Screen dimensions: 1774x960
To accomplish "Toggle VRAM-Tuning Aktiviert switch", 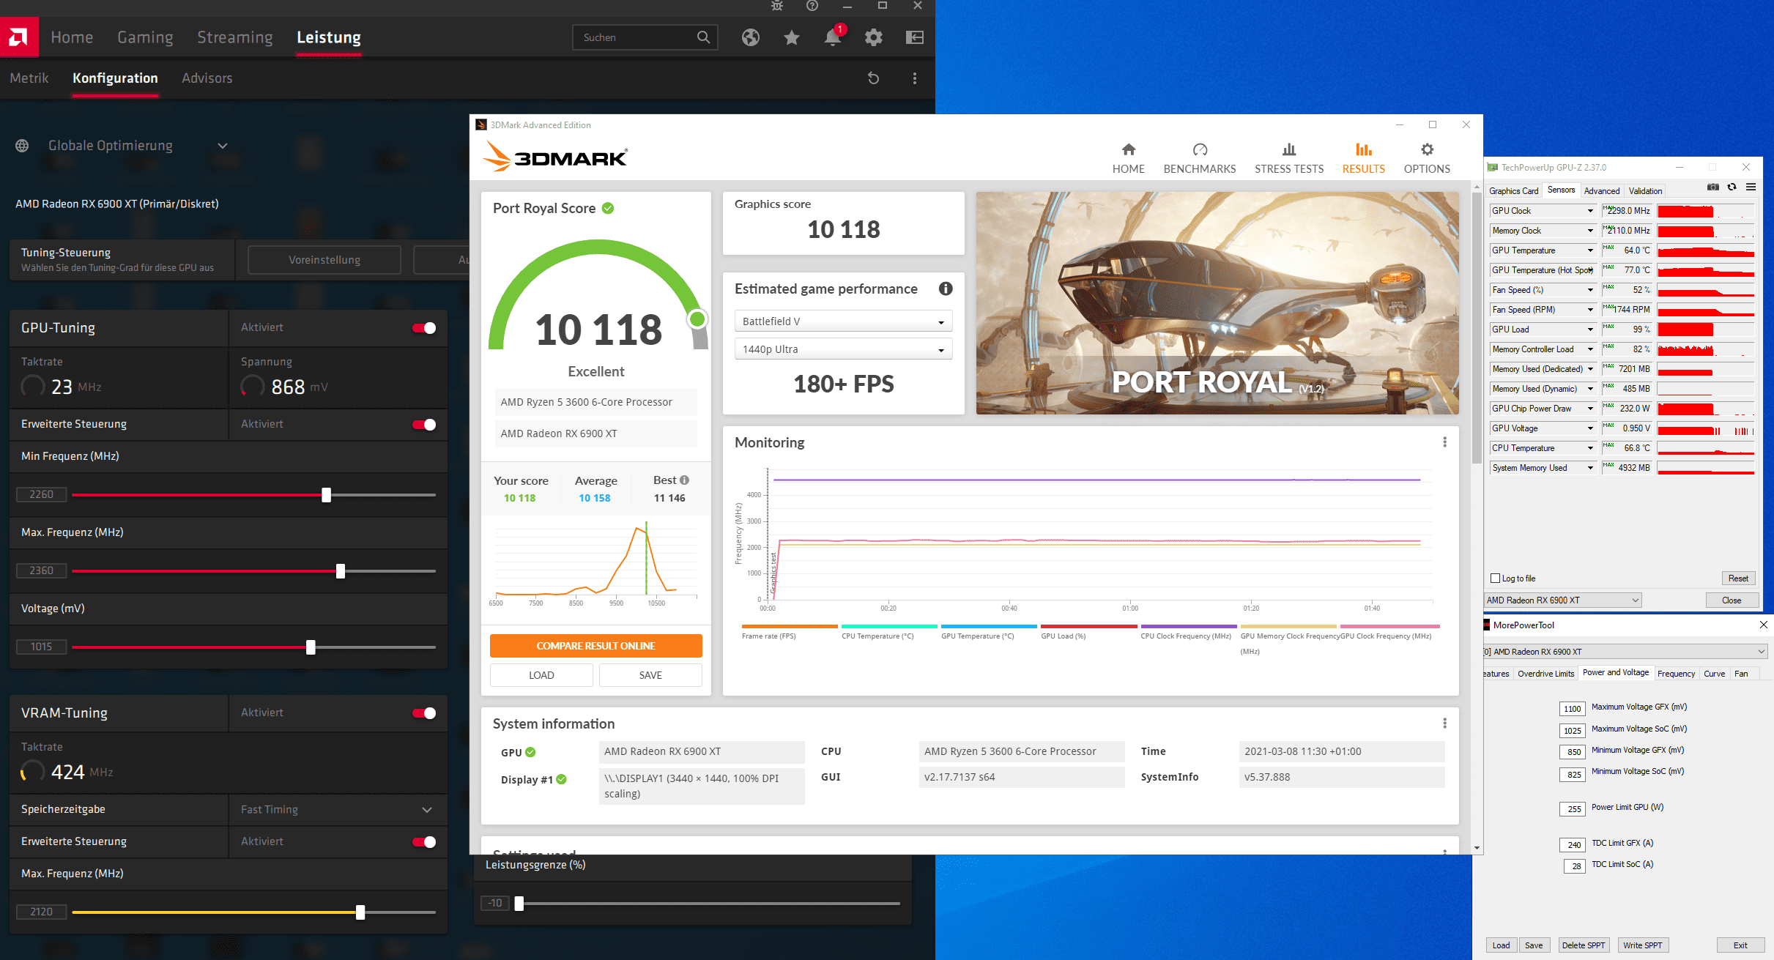I will pos(424,713).
